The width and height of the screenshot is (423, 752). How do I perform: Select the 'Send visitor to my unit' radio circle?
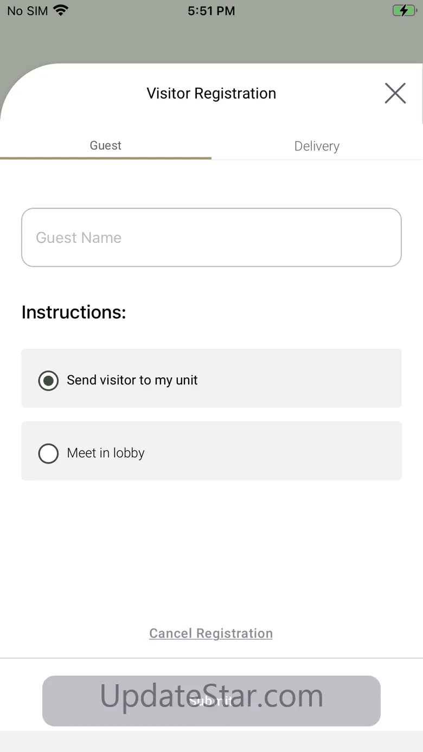[48, 381]
